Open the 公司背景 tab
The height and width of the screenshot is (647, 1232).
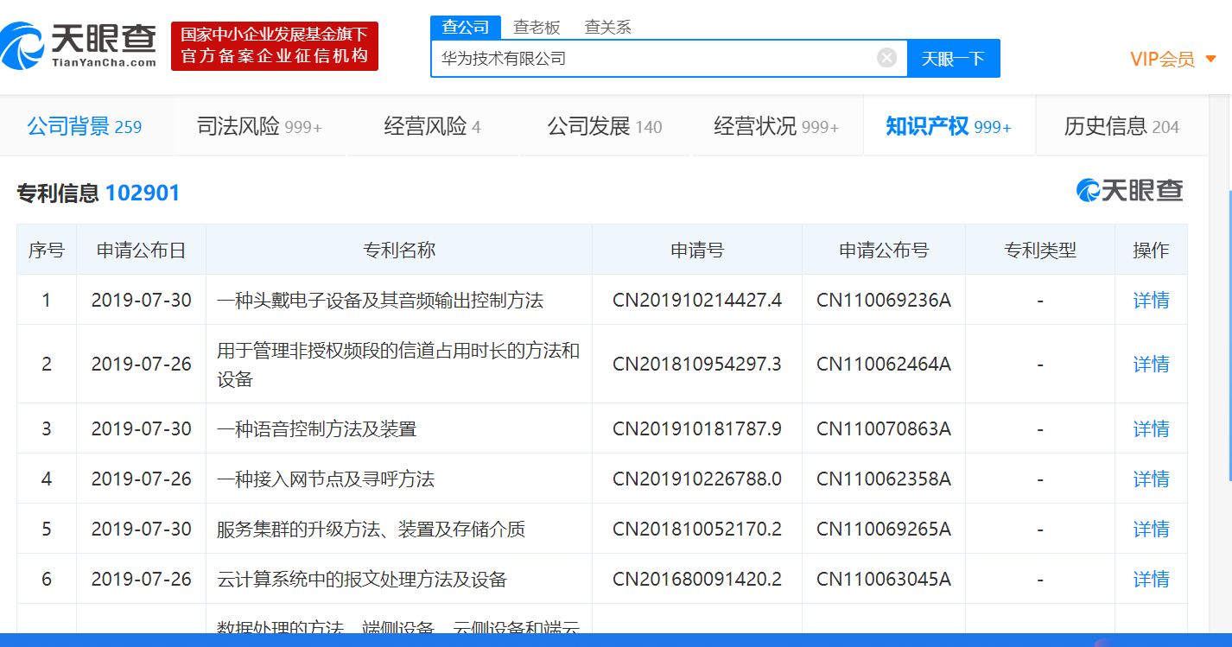[x=85, y=127]
